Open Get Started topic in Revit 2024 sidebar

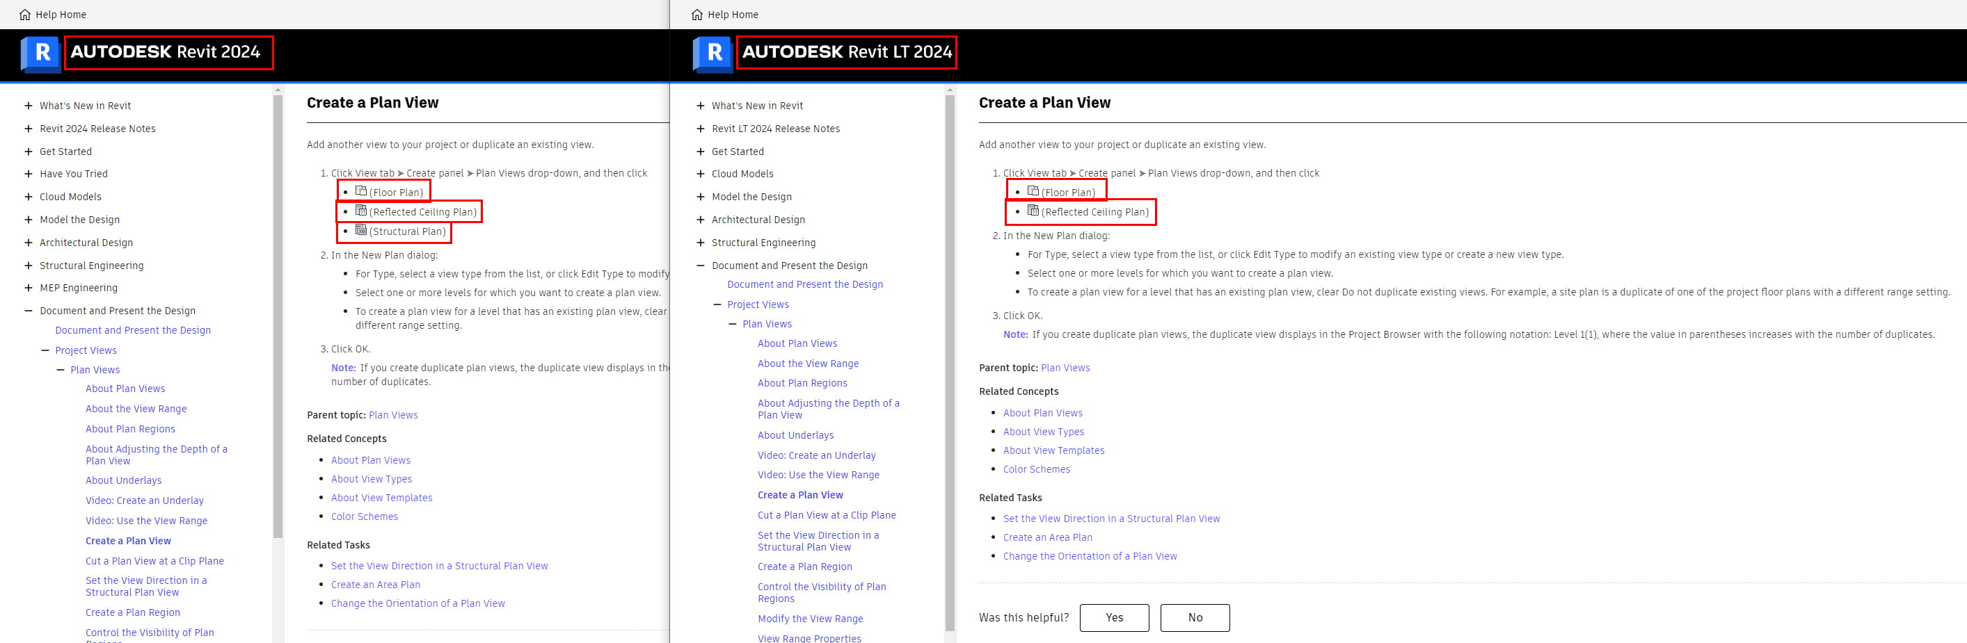pos(65,152)
